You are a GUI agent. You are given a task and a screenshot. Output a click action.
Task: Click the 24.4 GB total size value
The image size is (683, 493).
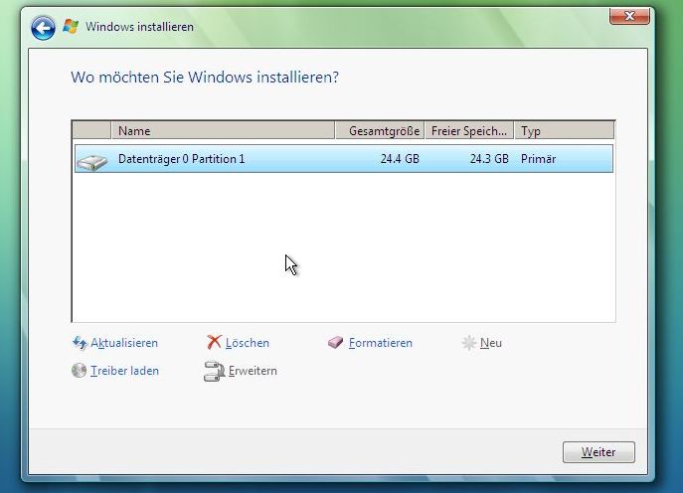pyautogui.click(x=400, y=159)
